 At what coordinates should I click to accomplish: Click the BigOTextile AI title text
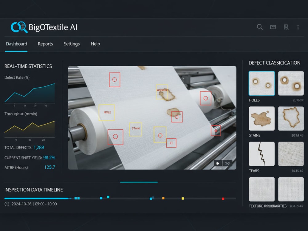pyautogui.click(x=53, y=27)
